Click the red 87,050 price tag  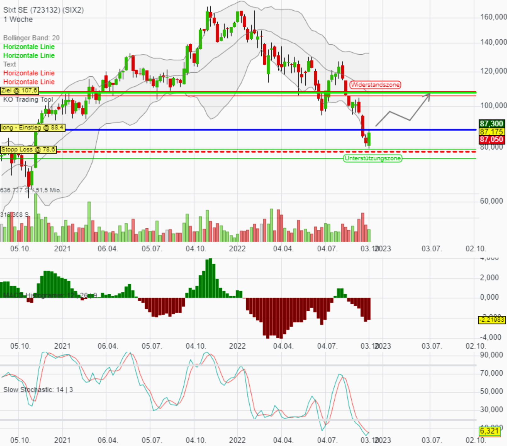(492, 139)
